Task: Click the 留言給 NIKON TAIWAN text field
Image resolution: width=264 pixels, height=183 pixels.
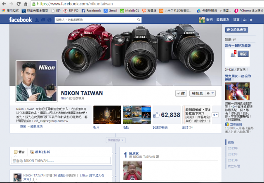Action: (61, 161)
